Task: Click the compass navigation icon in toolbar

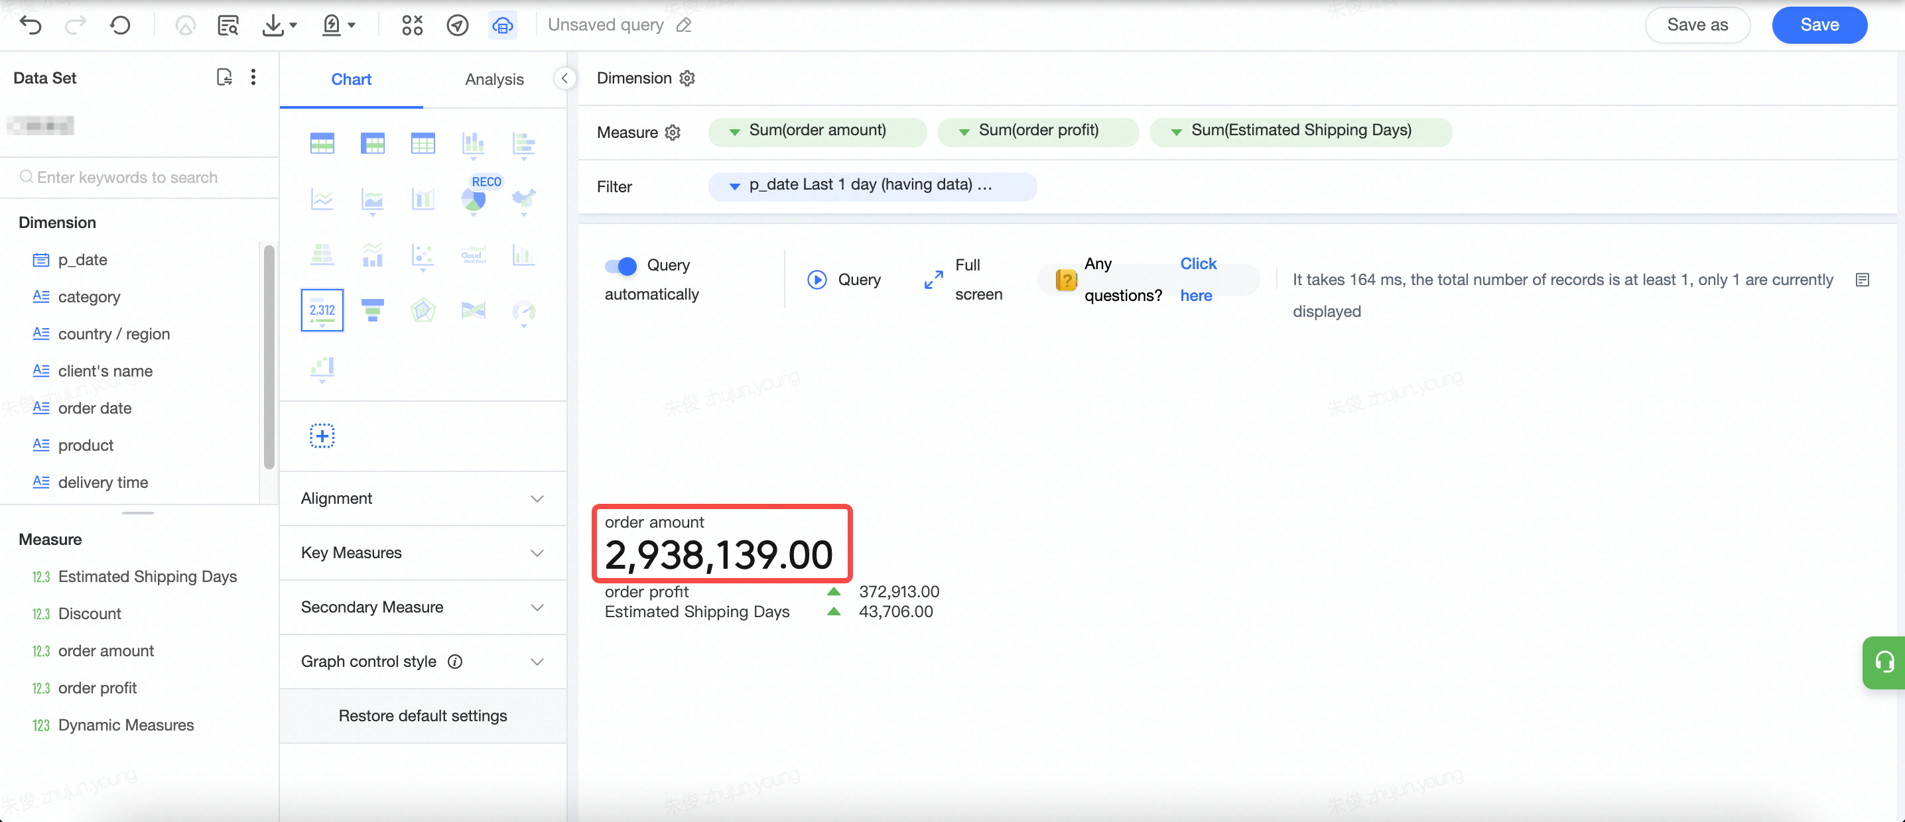Action: (457, 25)
